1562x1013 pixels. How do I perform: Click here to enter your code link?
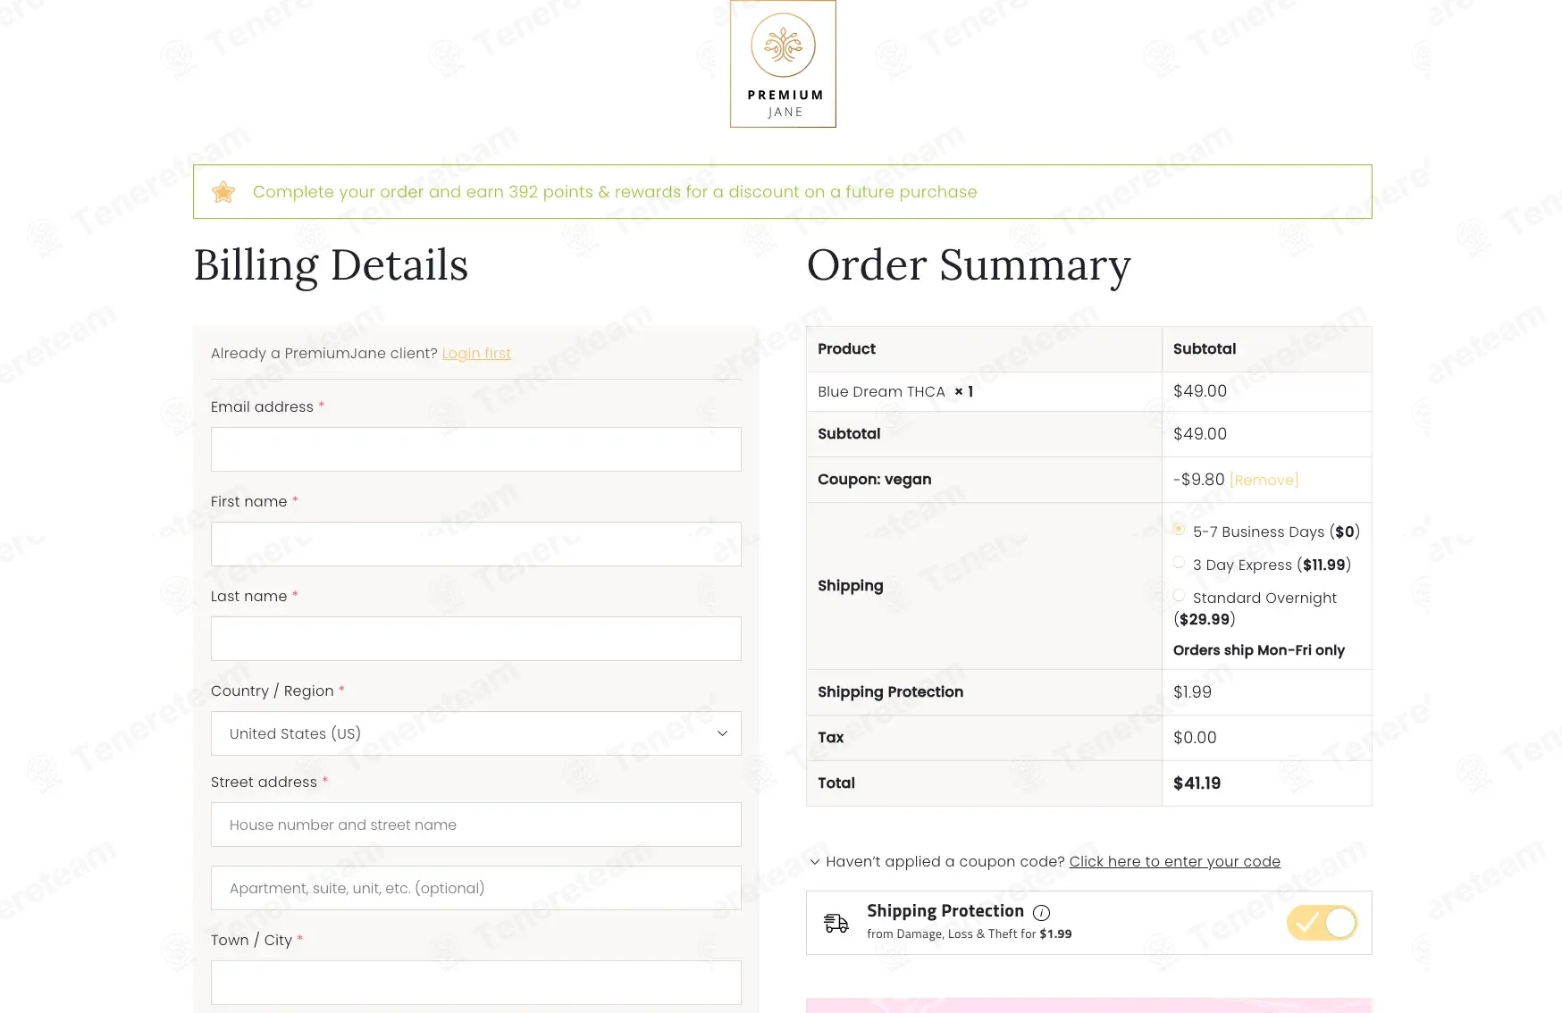coord(1174,862)
